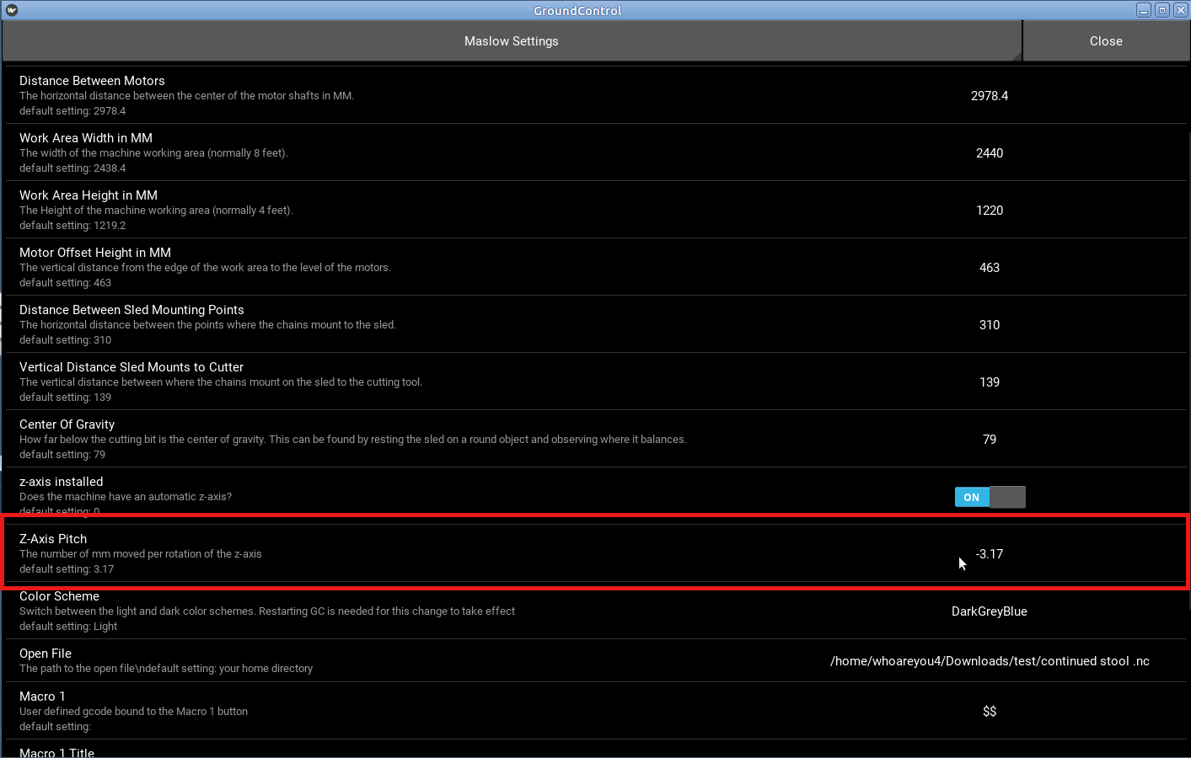Click the "default setting: Light" text
Screen dimensions: 1191x758
[68, 627]
